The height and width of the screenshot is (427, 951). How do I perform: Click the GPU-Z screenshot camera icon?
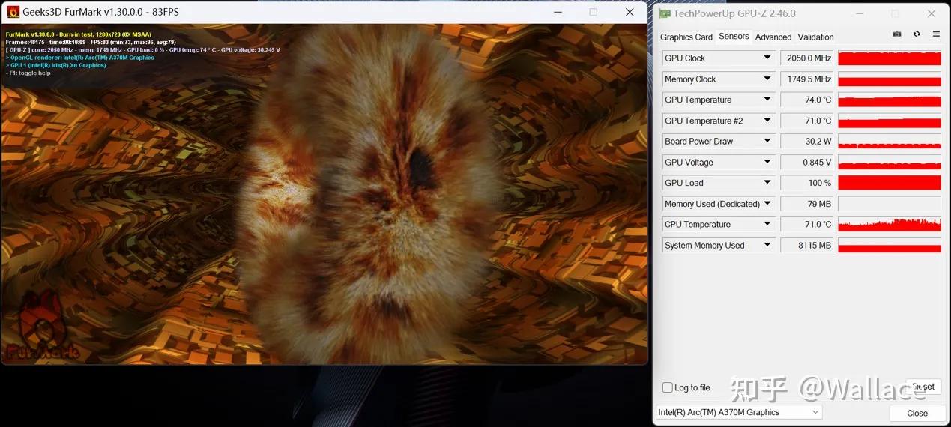point(897,34)
